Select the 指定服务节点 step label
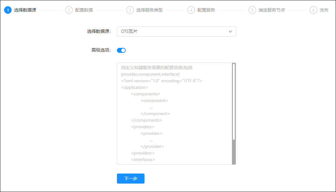This screenshot has width=336, height=192. pyautogui.click(x=272, y=10)
